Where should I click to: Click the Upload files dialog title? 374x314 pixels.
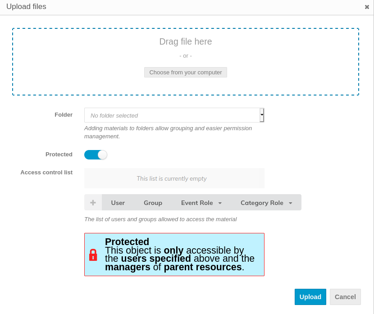coord(26,7)
